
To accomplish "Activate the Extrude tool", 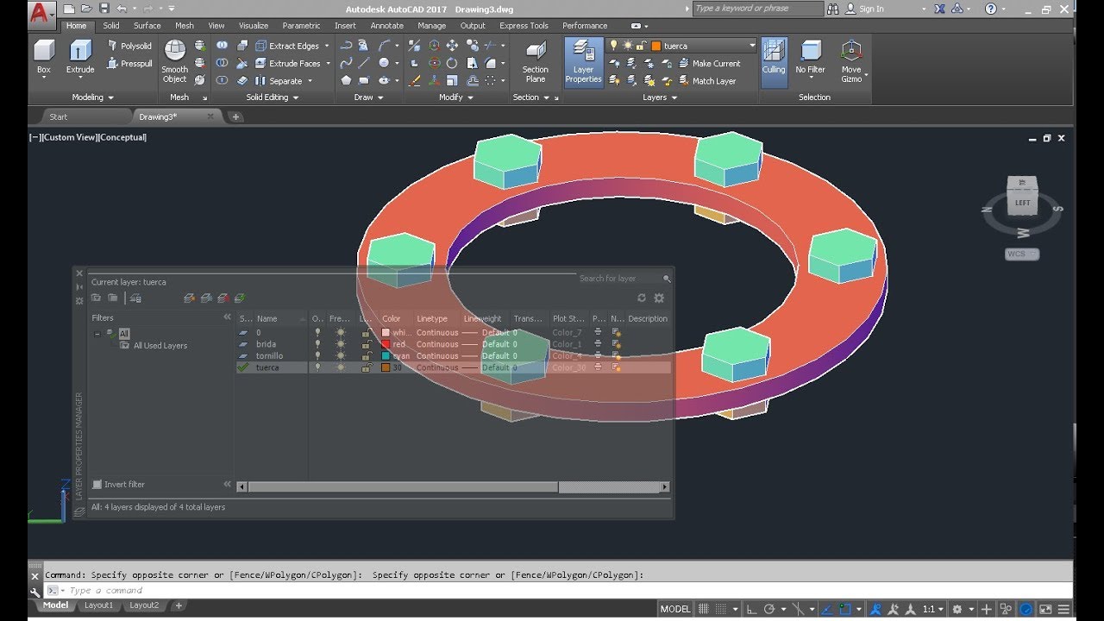I will 80,59.
